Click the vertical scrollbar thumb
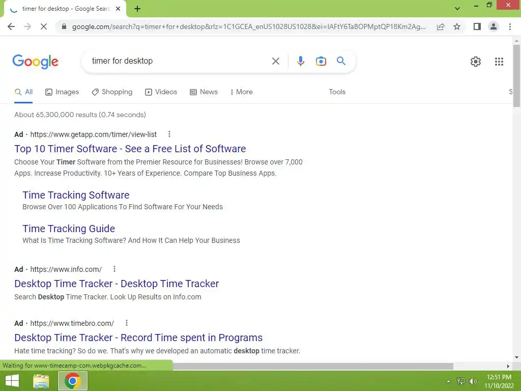Screen dimensions: 521x391 (x=516, y=76)
